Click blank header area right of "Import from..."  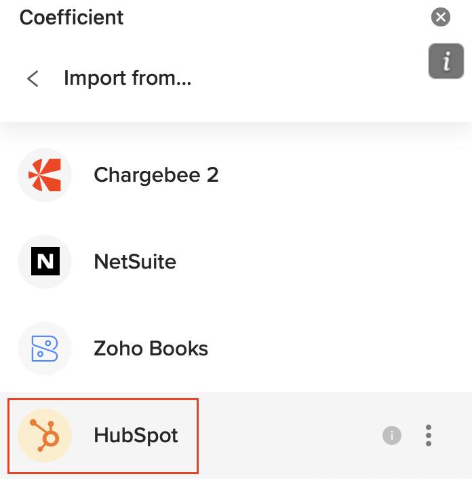click(305, 79)
